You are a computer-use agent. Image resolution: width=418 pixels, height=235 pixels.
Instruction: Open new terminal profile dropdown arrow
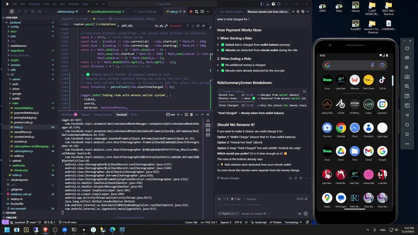182,115
